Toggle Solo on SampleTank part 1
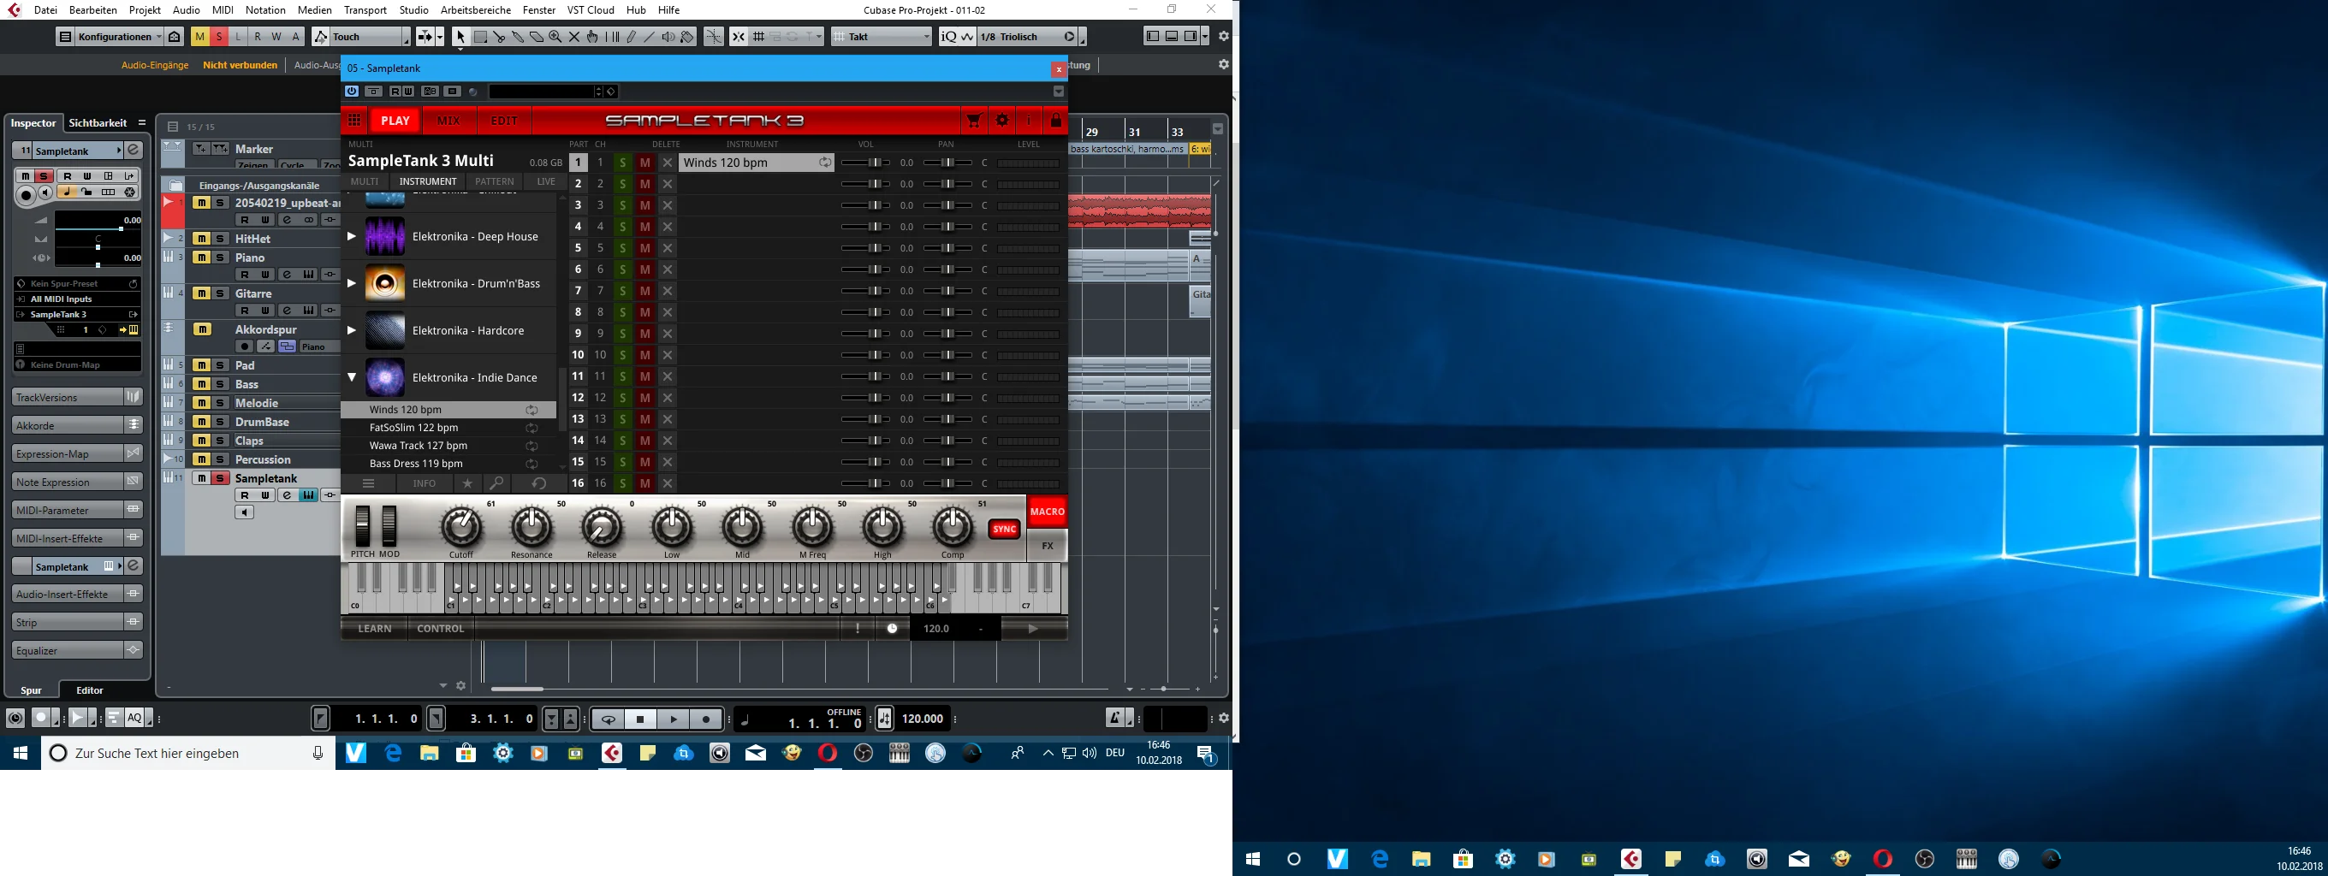 (x=623, y=163)
